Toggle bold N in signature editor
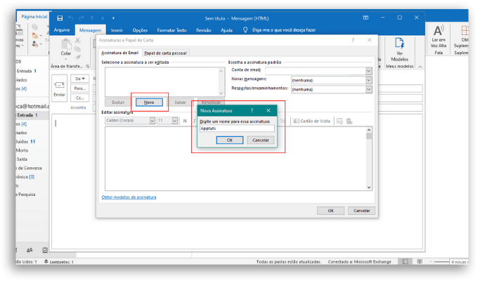Viewport: 492px width, 281px height. [x=185, y=121]
